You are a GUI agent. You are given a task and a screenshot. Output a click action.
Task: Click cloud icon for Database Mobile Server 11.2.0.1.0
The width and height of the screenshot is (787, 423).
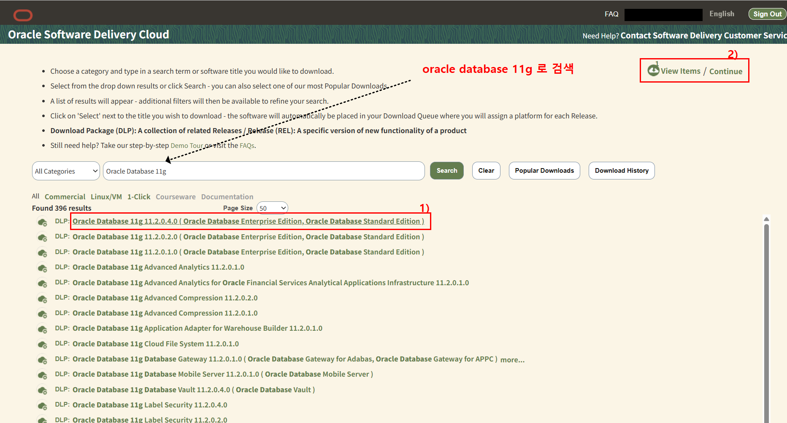click(42, 375)
